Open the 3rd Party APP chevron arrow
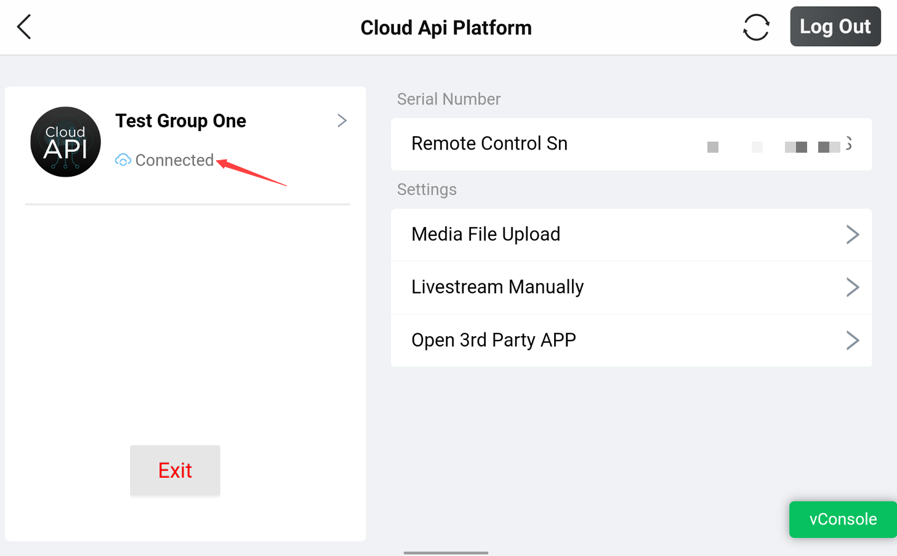The width and height of the screenshot is (897, 556). [852, 340]
